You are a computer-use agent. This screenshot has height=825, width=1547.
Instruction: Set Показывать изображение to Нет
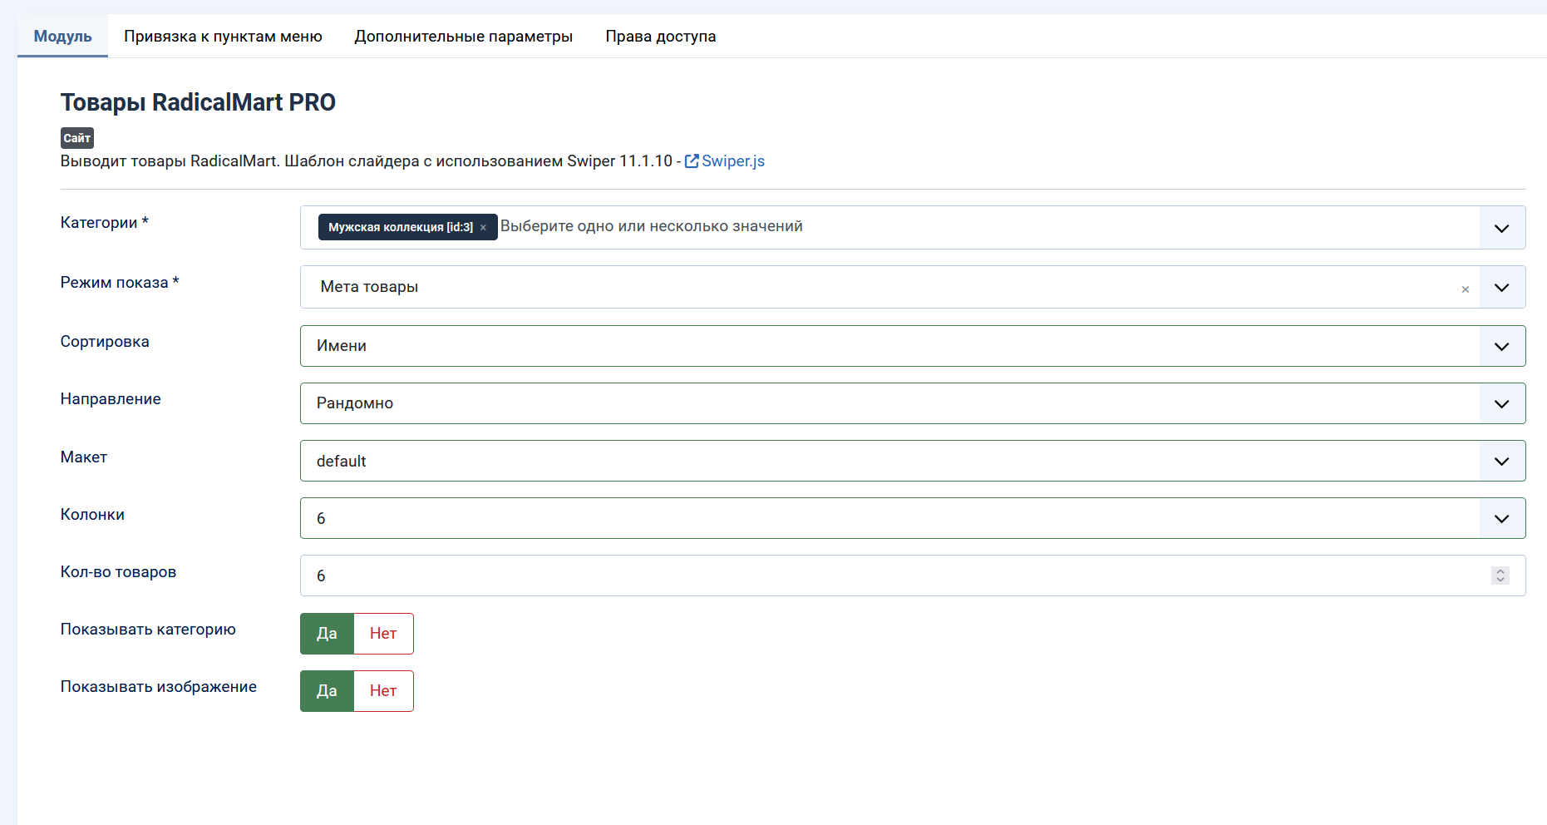coord(383,691)
